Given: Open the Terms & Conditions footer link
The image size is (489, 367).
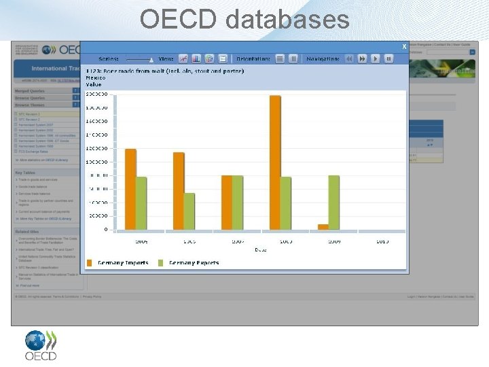Looking at the screenshot, I should (x=66, y=296).
